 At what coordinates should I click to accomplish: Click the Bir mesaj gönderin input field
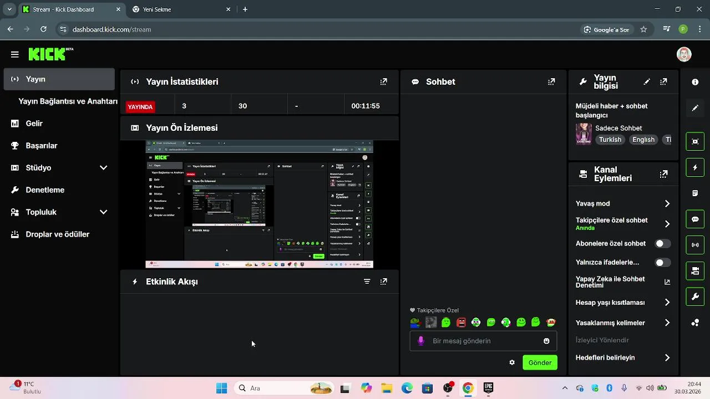[x=483, y=341]
